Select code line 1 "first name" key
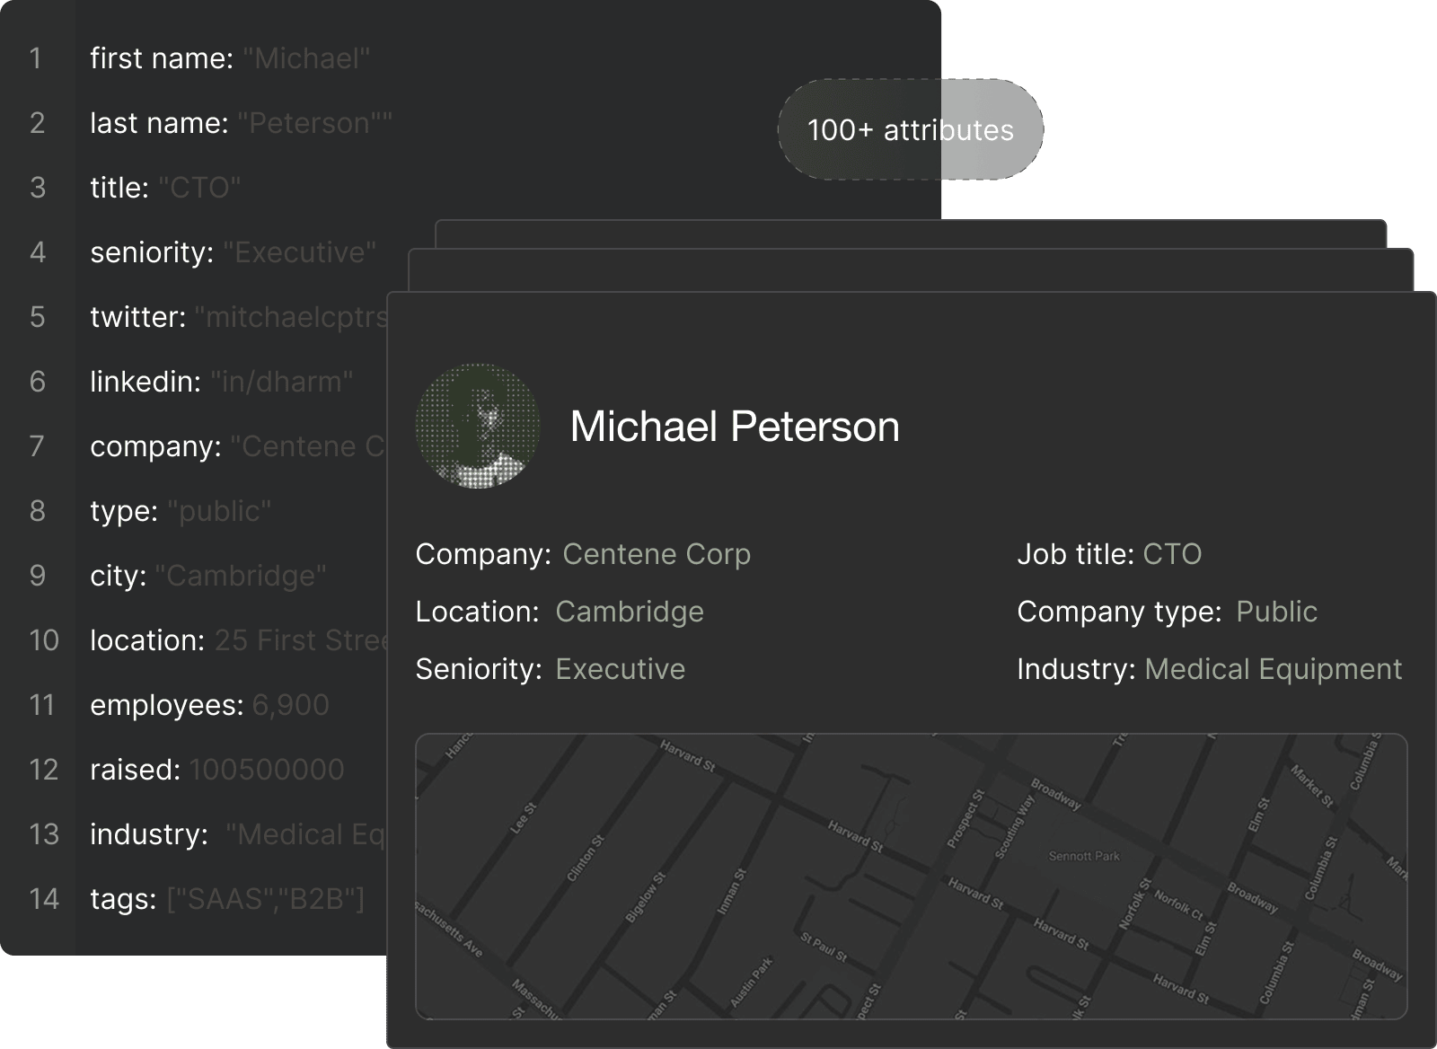Viewport: 1437px width, 1049px height. click(162, 58)
